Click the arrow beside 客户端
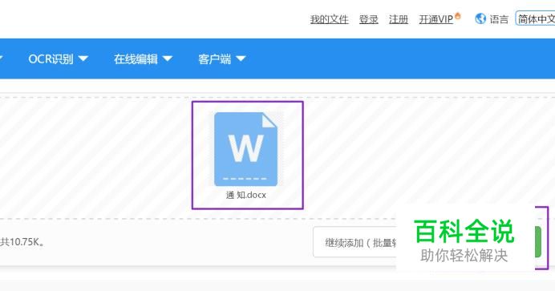555x291 pixels. click(241, 59)
